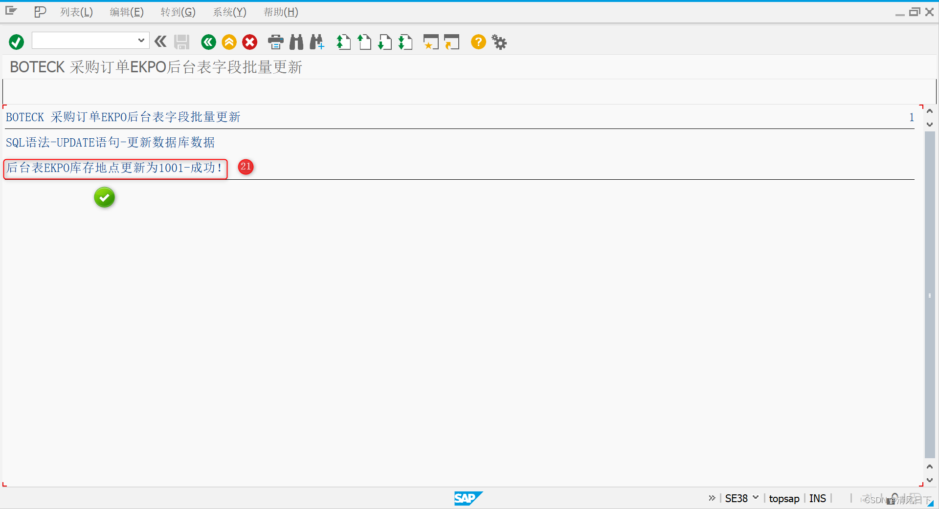Open the 系统(Y) menu

229,12
